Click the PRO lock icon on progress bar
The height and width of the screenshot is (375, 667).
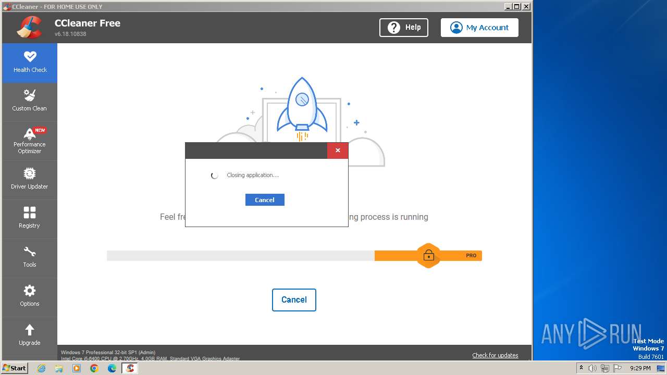click(x=428, y=256)
